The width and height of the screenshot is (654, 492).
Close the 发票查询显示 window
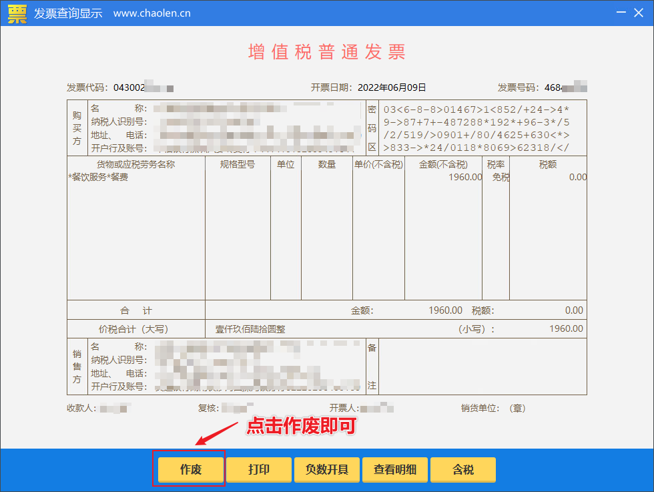(639, 13)
